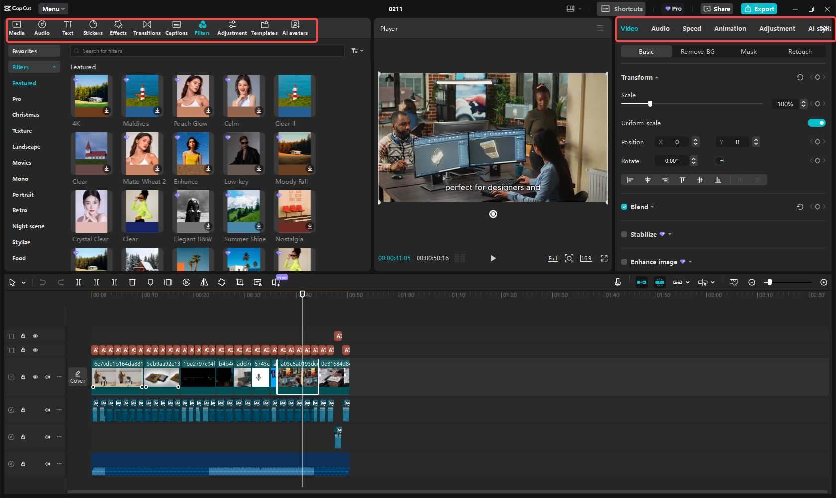This screenshot has height=498, width=836.
Task: Click the Split clip tool in timeline toolbar
Action: (x=79, y=282)
